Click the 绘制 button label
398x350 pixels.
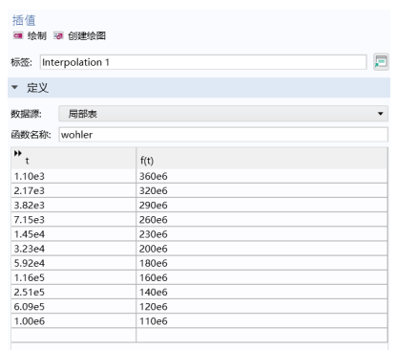37,35
